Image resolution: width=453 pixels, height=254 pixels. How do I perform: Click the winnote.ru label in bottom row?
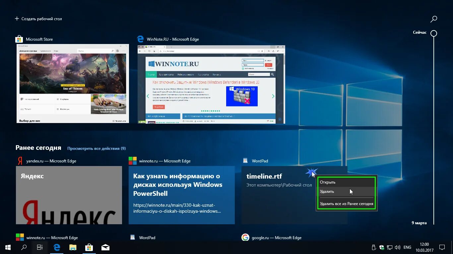pyautogui.click(x=52, y=238)
